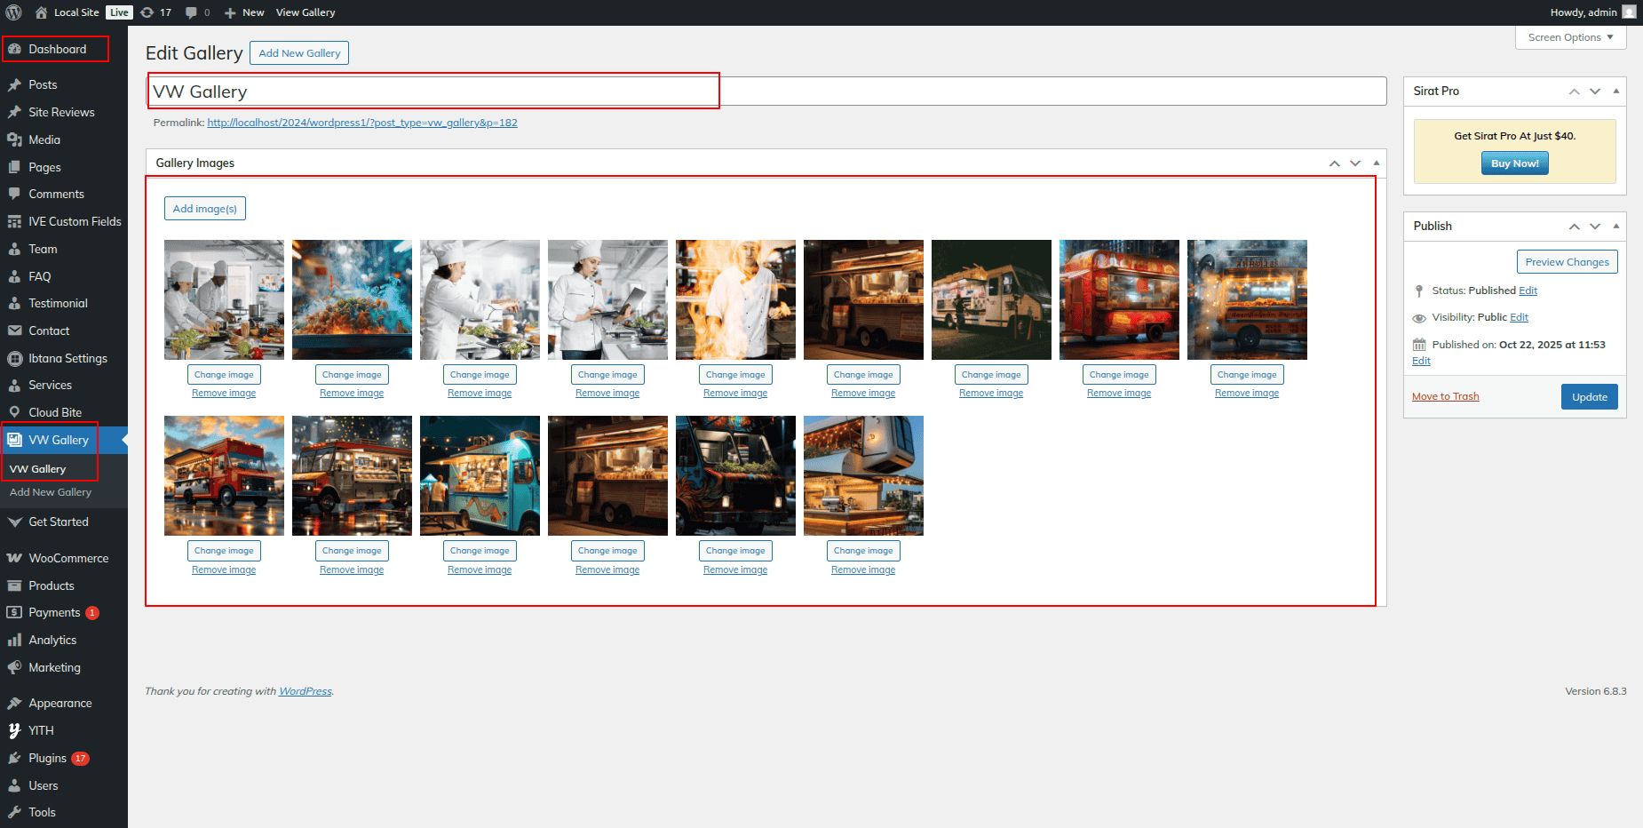Click the admin user avatar icon

click(1629, 12)
